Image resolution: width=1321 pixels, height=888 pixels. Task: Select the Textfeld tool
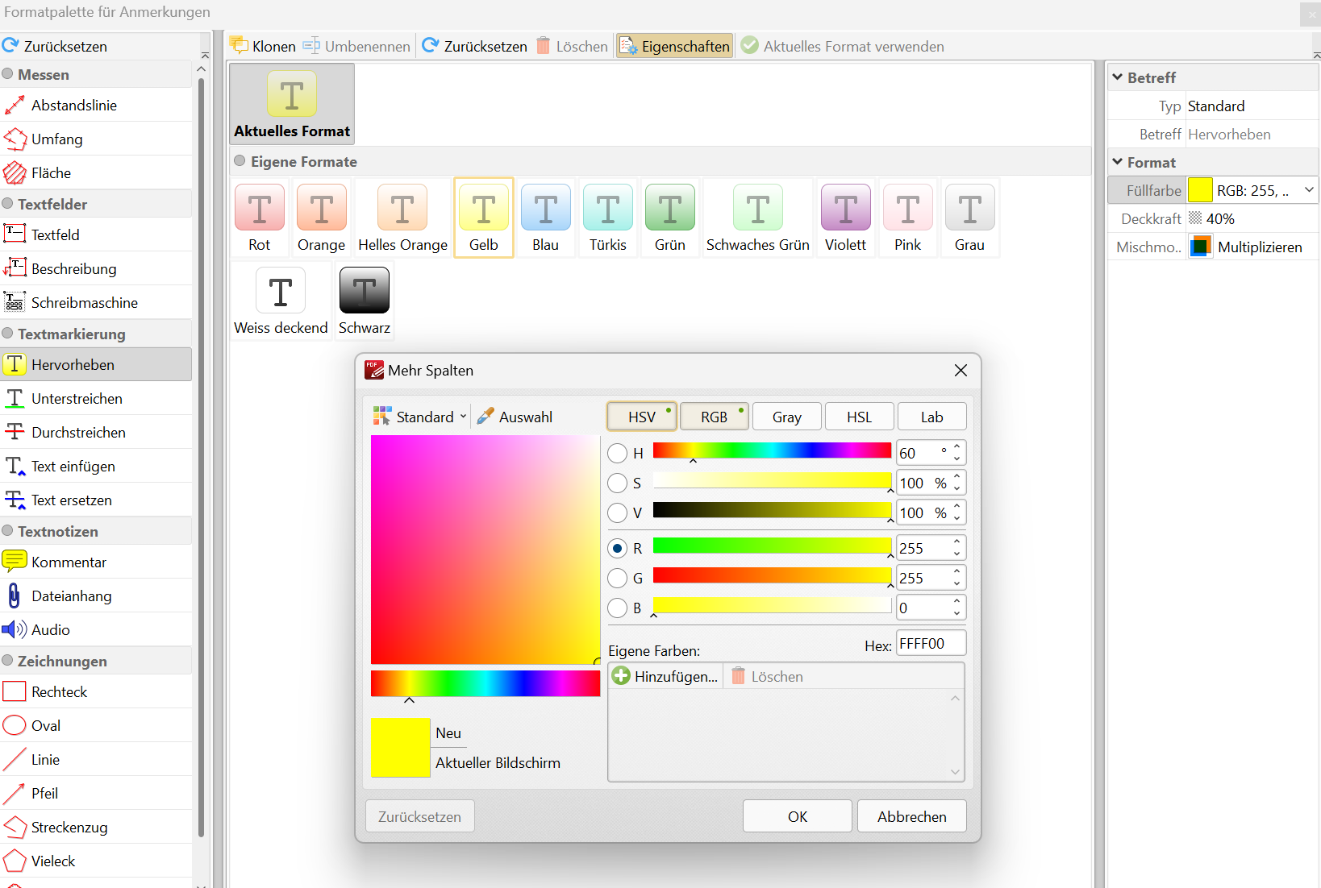point(96,235)
